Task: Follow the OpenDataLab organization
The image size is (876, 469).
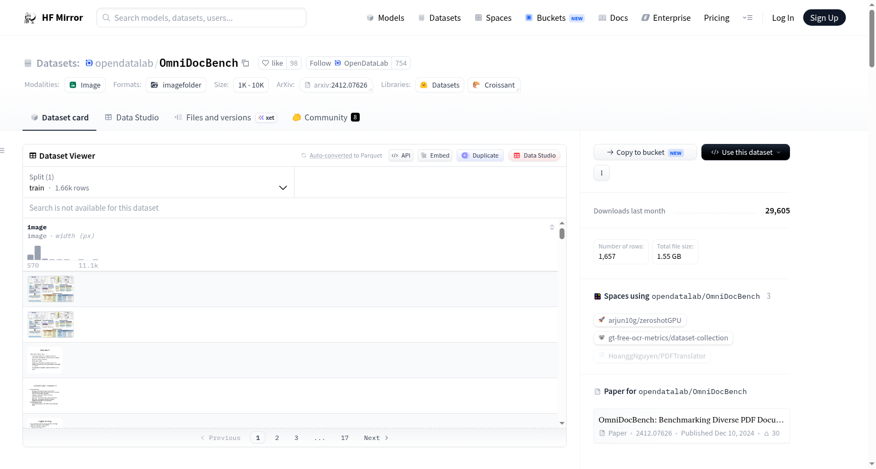Action: tap(349, 63)
